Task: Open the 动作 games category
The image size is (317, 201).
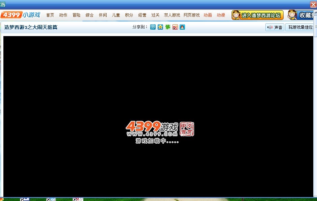Action: pyautogui.click(x=63, y=15)
